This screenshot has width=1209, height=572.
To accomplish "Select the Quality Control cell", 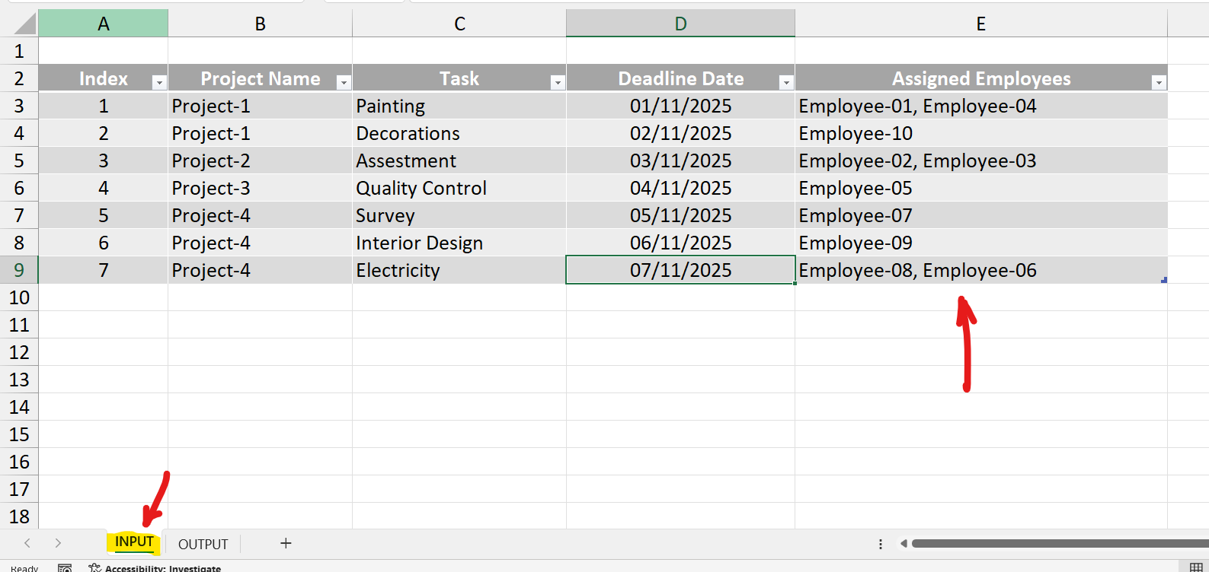I will (x=459, y=188).
